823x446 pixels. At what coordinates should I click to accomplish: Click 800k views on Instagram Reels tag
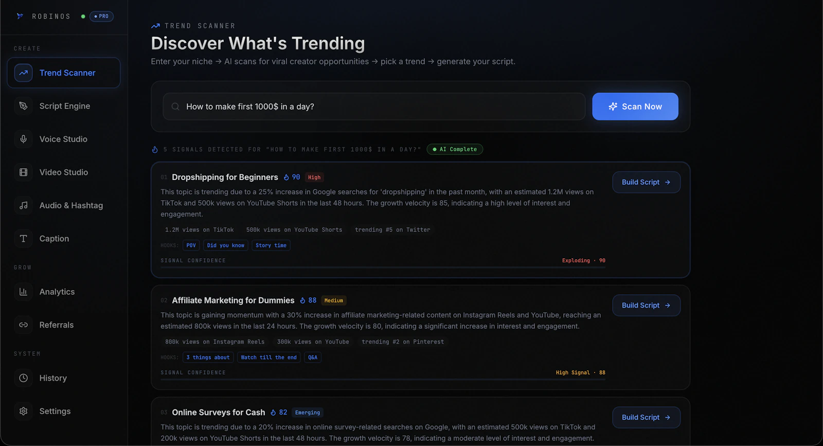coord(215,342)
